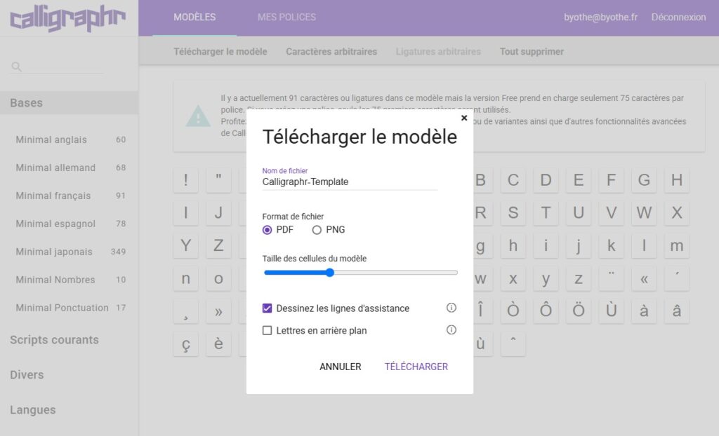Enable Lettres en arrière plan checkbox
The width and height of the screenshot is (719, 436).
click(x=267, y=330)
